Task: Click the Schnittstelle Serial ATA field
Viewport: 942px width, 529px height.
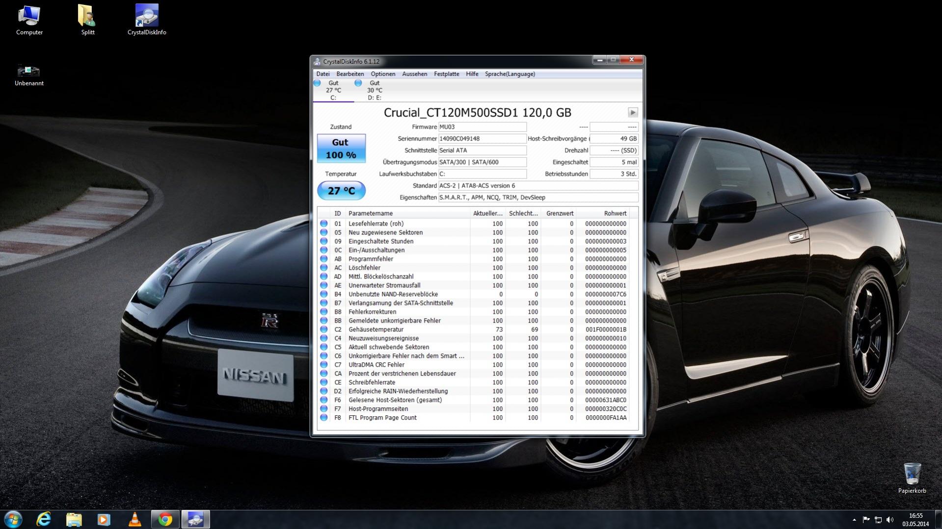Action: (x=482, y=151)
